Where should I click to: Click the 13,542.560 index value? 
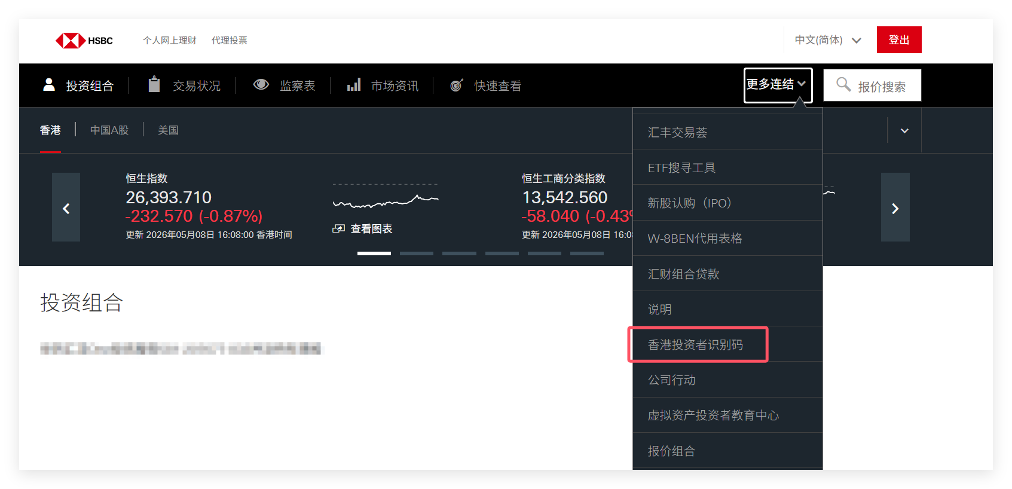(565, 197)
